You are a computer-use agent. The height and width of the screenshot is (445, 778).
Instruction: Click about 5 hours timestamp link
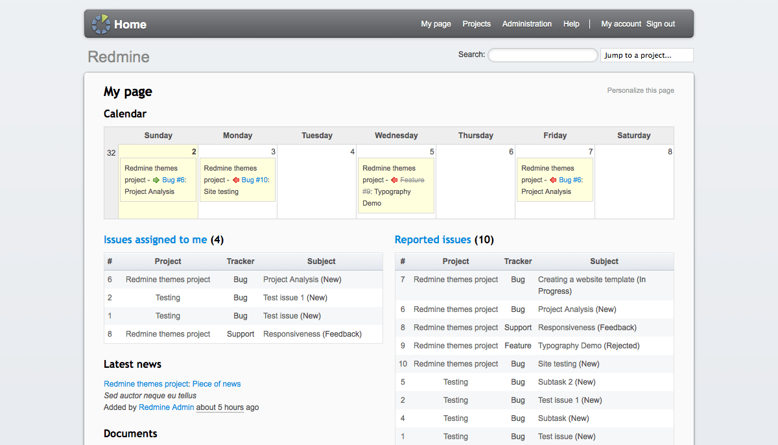coord(220,407)
